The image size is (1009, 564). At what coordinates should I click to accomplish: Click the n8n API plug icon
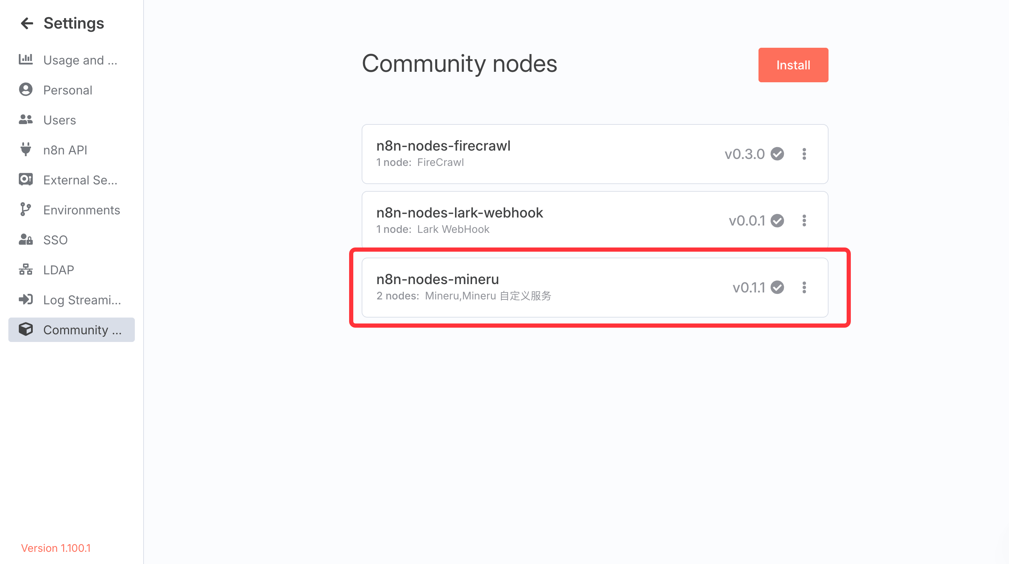click(x=26, y=150)
